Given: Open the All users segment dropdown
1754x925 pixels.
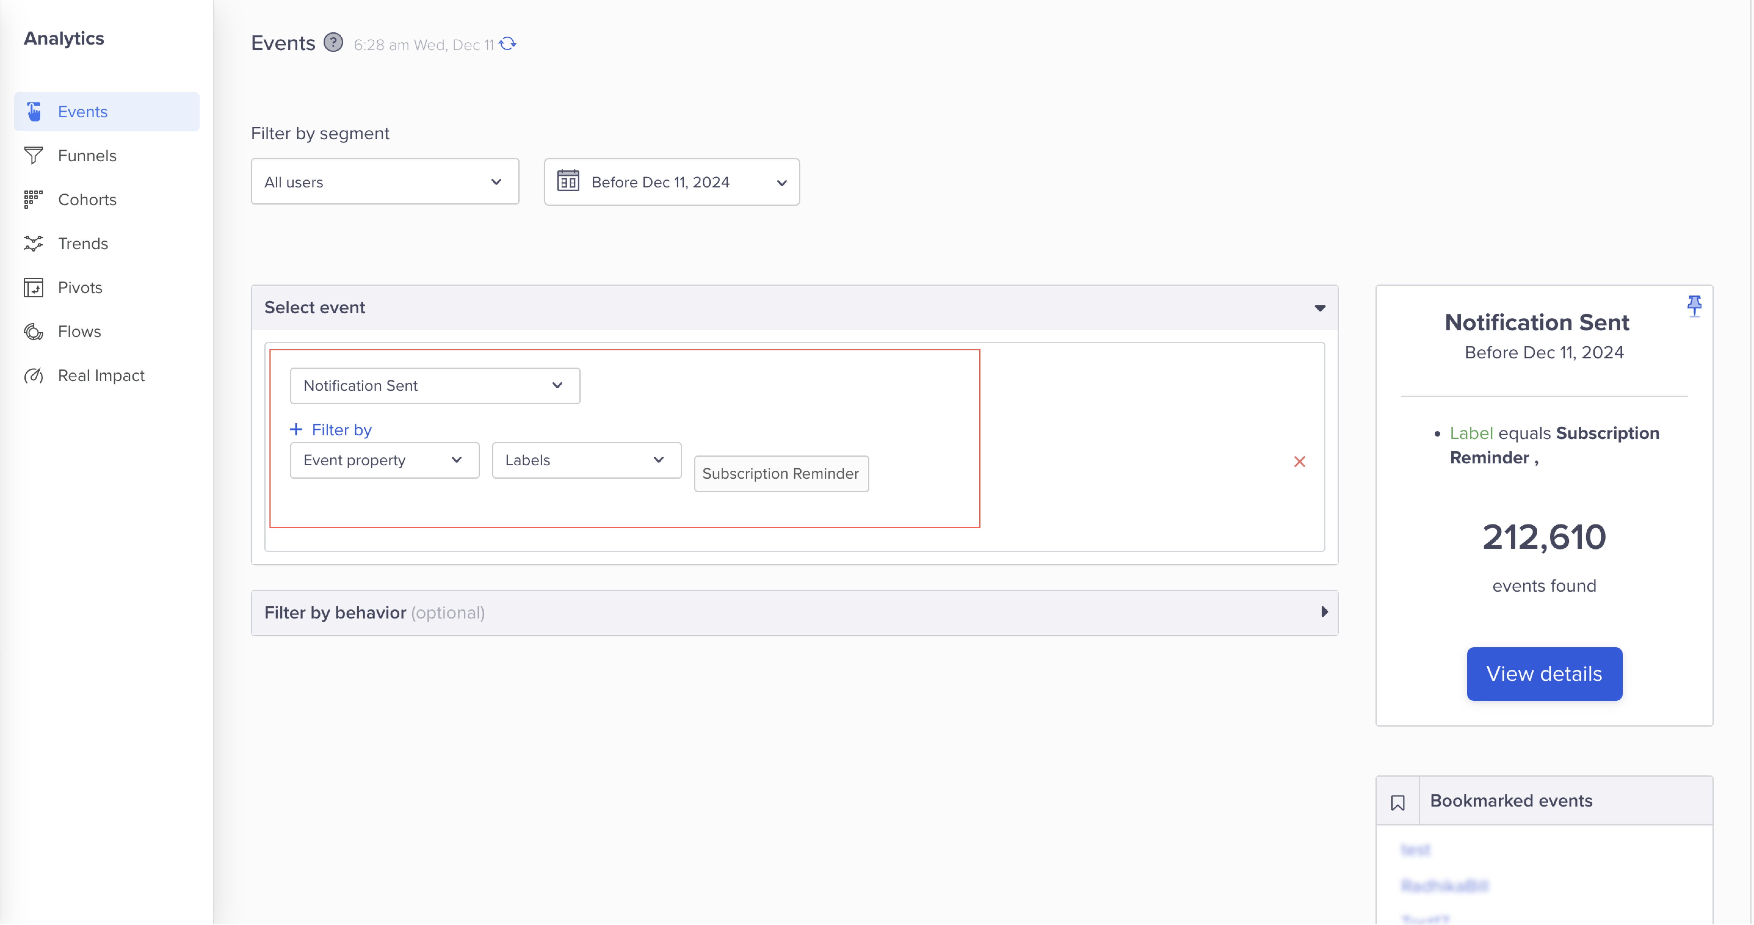Looking at the screenshot, I should pyautogui.click(x=384, y=181).
